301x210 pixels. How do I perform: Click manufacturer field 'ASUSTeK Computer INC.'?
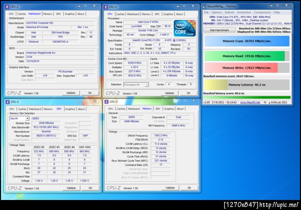pos(60,23)
